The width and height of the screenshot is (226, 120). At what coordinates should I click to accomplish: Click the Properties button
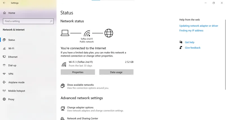pyautogui.click(x=78, y=72)
